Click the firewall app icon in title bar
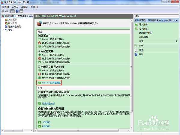Image resolution: width=180 pixels, height=135 pixels. (2, 2)
